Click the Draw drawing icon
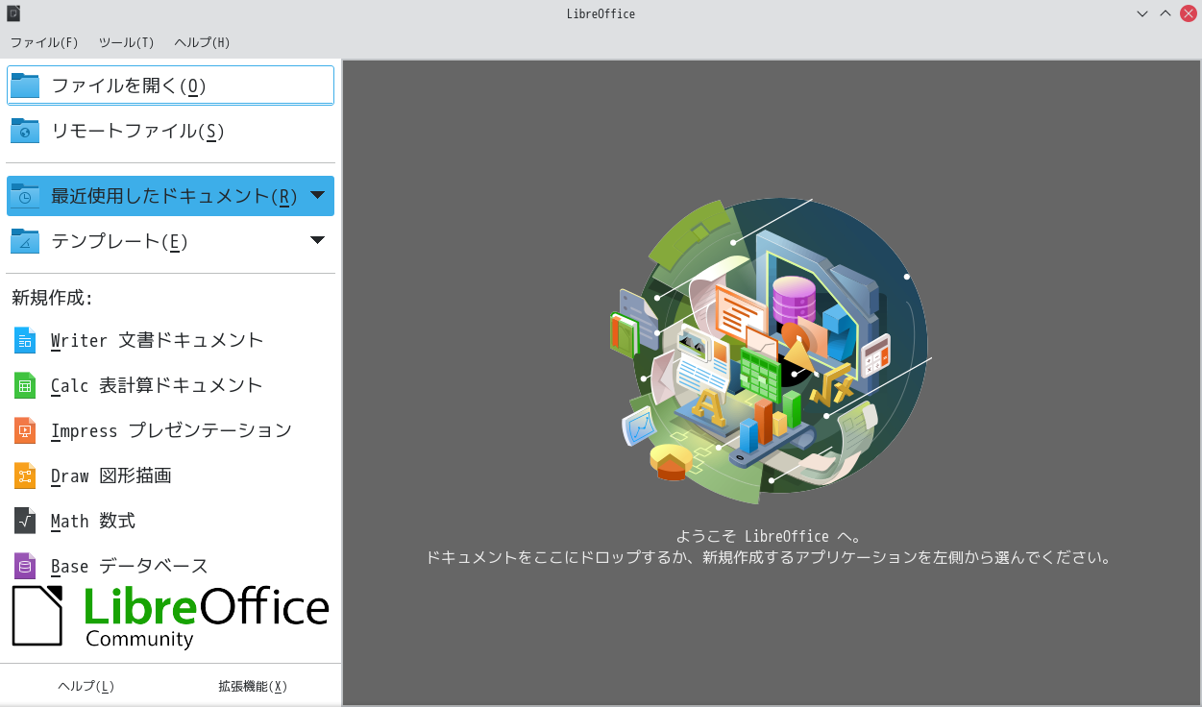The height and width of the screenshot is (707, 1202). (25, 475)
